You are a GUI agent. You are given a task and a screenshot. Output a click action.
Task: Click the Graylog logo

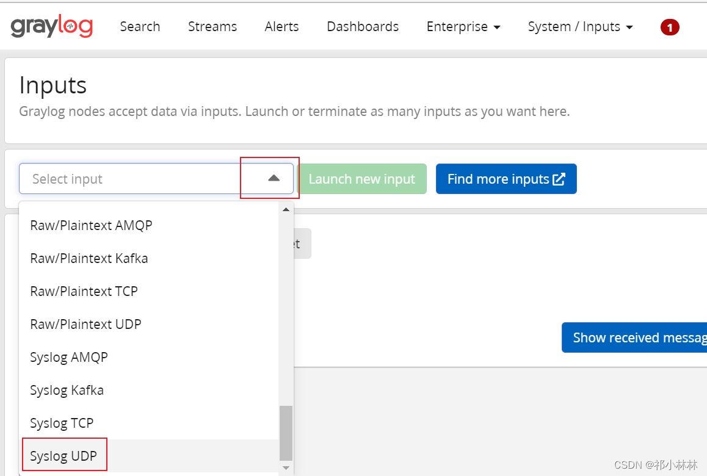click(x=51, y=26)
